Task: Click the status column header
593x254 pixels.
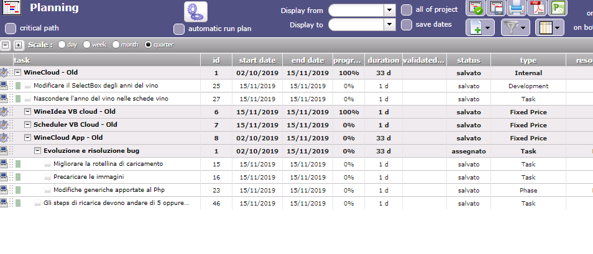Action: point(469,60)
